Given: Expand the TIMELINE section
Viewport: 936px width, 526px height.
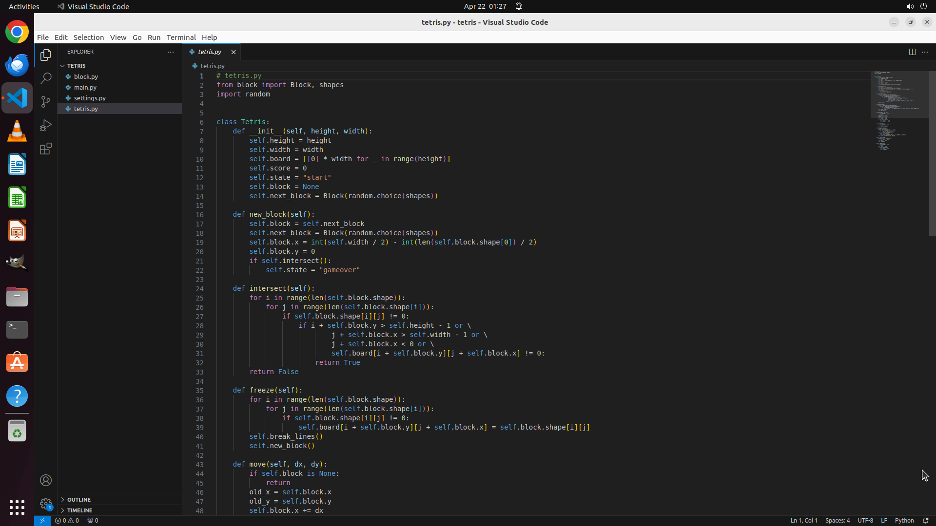Looking at the screenshot, I should (x=79, y=510).
